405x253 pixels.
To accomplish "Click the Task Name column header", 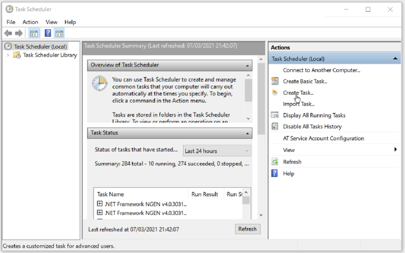I will tap(141, 194).
